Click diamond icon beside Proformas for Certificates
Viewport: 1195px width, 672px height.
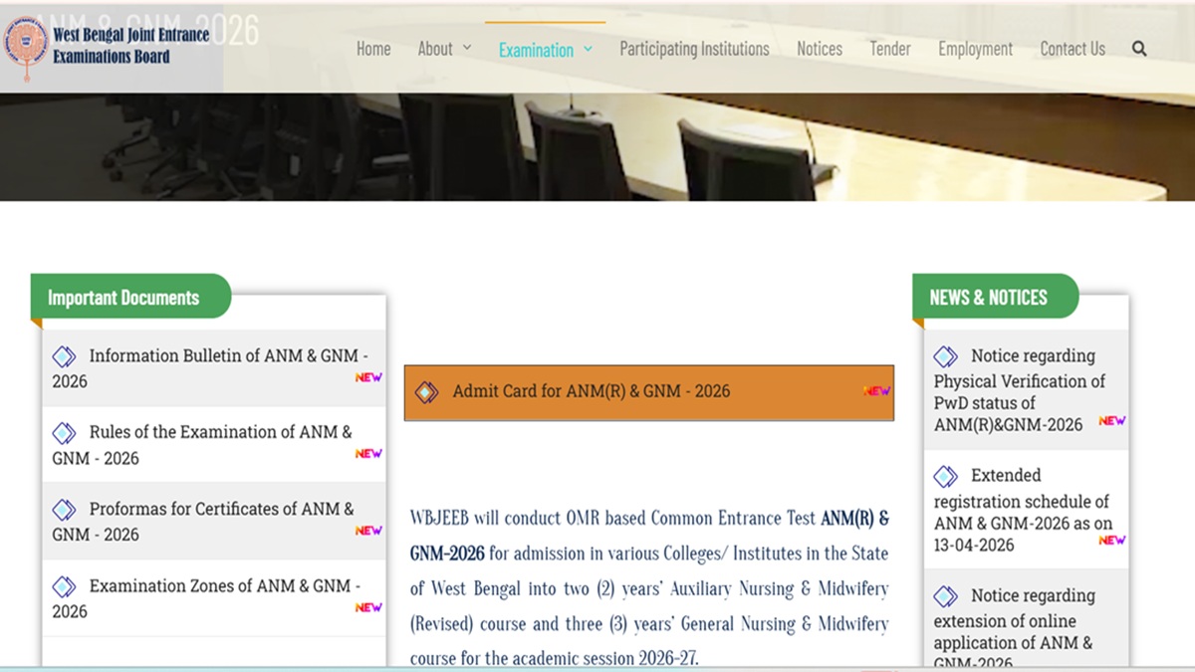coord(64,510)
